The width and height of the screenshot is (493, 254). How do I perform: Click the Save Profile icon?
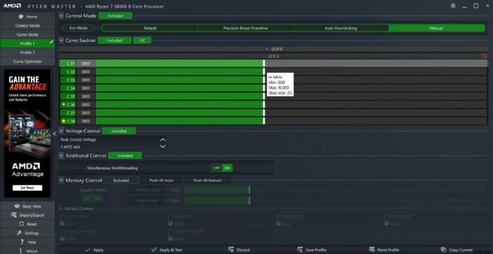click(300, 250)
